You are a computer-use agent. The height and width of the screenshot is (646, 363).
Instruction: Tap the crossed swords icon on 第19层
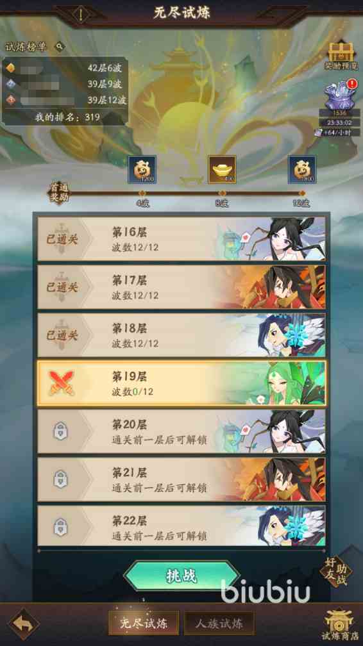pyautogui.click(x=61, y=383)
